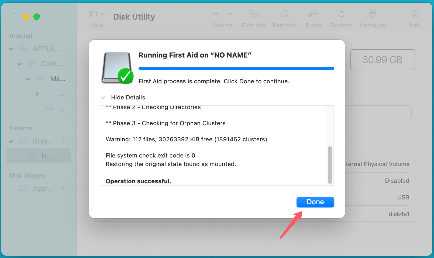Remove a Volume using the minus icon
434x258 pixels.
pos(229,14)
